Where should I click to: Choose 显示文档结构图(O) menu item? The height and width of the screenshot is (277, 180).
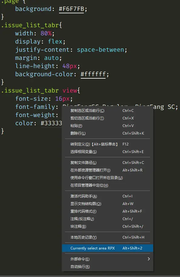[x=107, y=204]
